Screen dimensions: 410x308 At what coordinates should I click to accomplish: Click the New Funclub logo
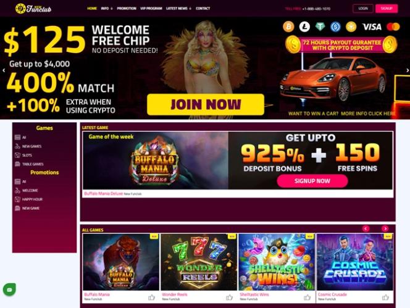point(33,9)
